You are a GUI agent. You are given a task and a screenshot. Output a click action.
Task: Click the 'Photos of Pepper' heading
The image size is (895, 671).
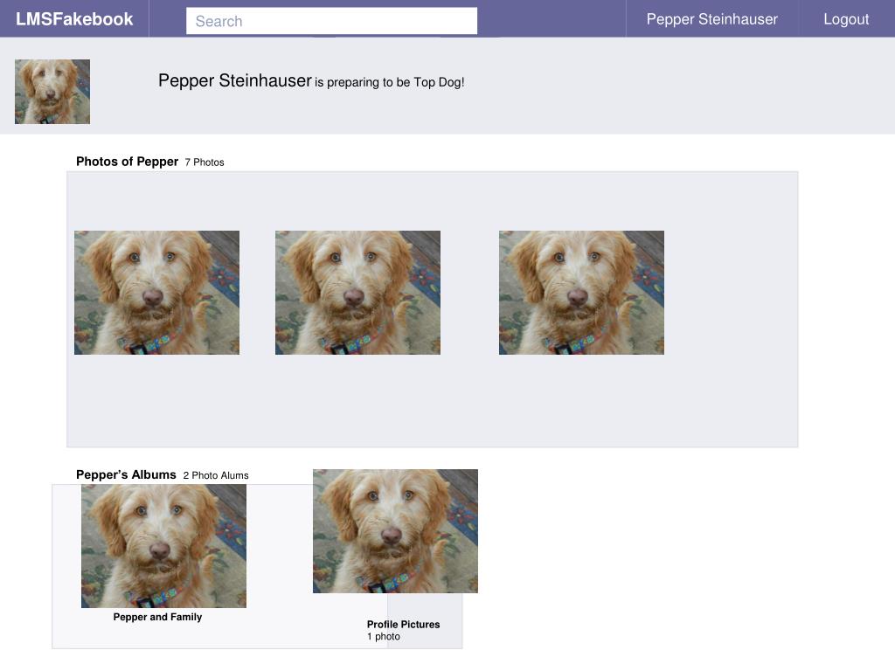(x=128, y=162)
